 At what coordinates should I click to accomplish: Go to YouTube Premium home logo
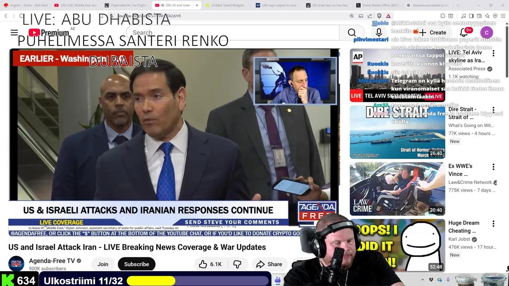[49, 33]
